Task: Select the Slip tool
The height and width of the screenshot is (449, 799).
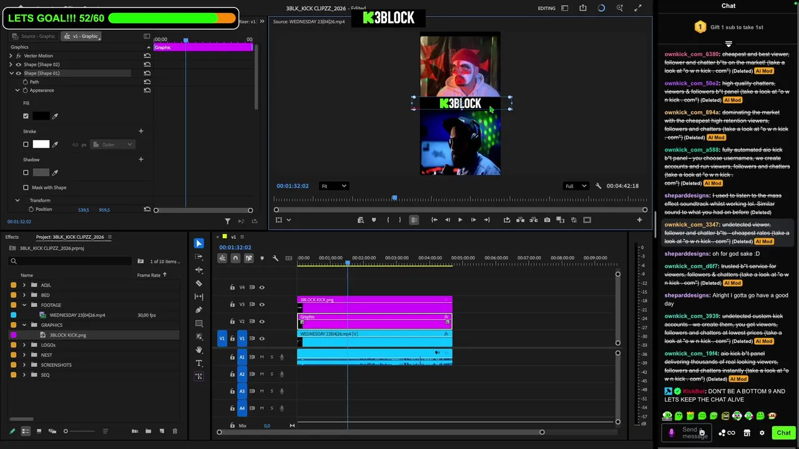Action: (199, 296)
